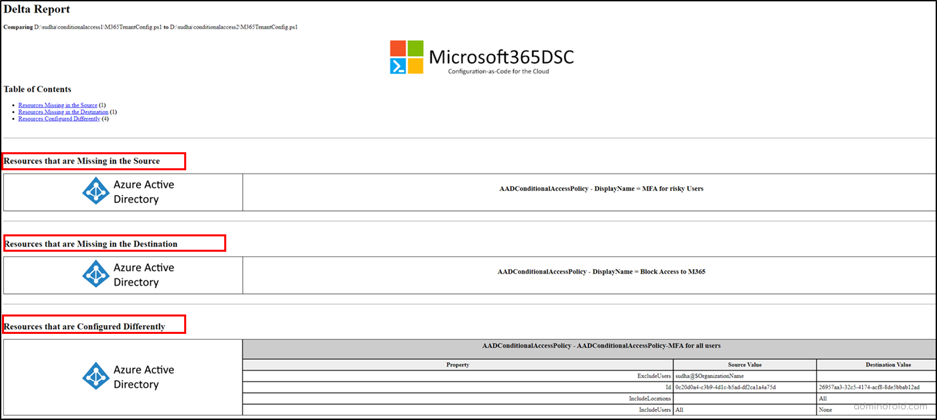Select the IncludeLocations 'All' destination value
This screenshot has width=937, height=420.
tap(822, 399)
